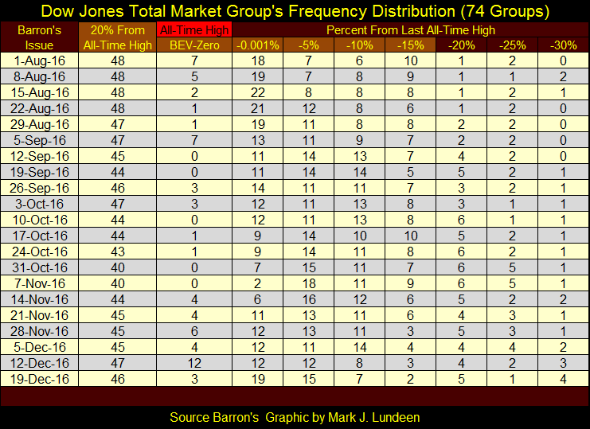
Task: Click the Source Barron's credit line
Action: tap(295, 417)
